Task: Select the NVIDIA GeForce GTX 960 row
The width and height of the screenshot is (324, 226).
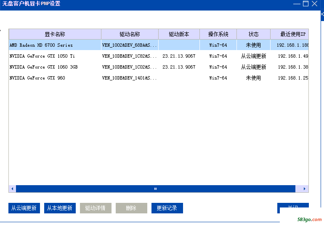Action: 159,78
